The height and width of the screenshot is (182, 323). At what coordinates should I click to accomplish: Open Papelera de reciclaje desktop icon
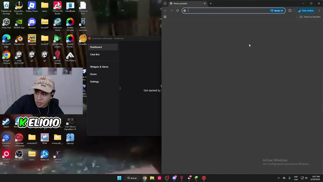pyautogui.click(x=6, y=8)
